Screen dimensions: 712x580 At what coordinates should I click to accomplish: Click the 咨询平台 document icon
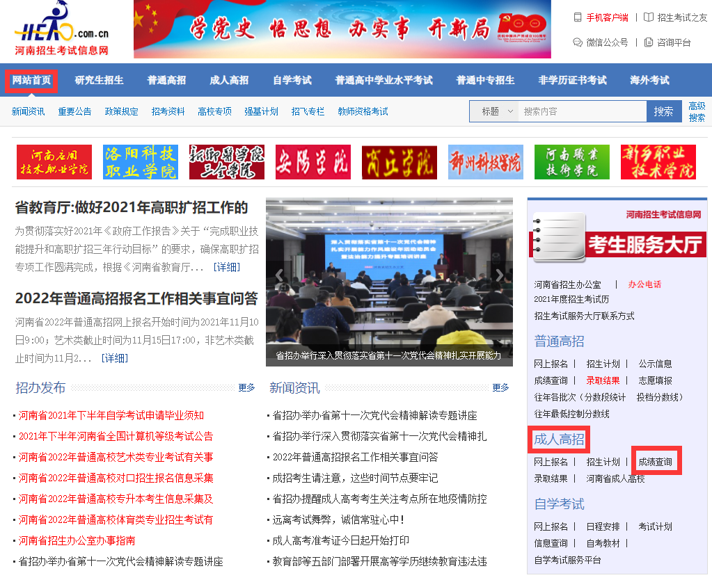point(648,42)
